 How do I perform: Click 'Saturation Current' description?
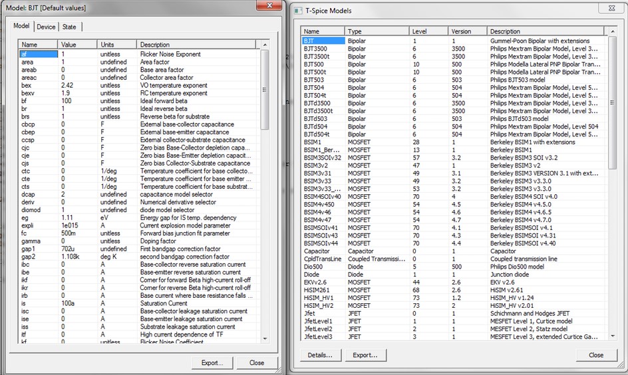(164, 303)
